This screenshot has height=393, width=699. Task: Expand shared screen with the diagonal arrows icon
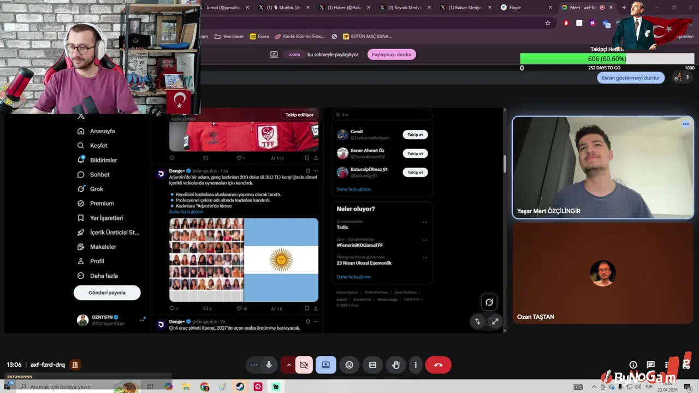495,321
